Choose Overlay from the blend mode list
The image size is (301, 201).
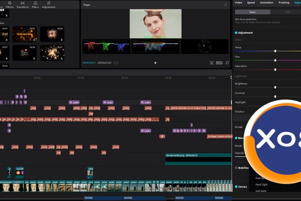259,178
